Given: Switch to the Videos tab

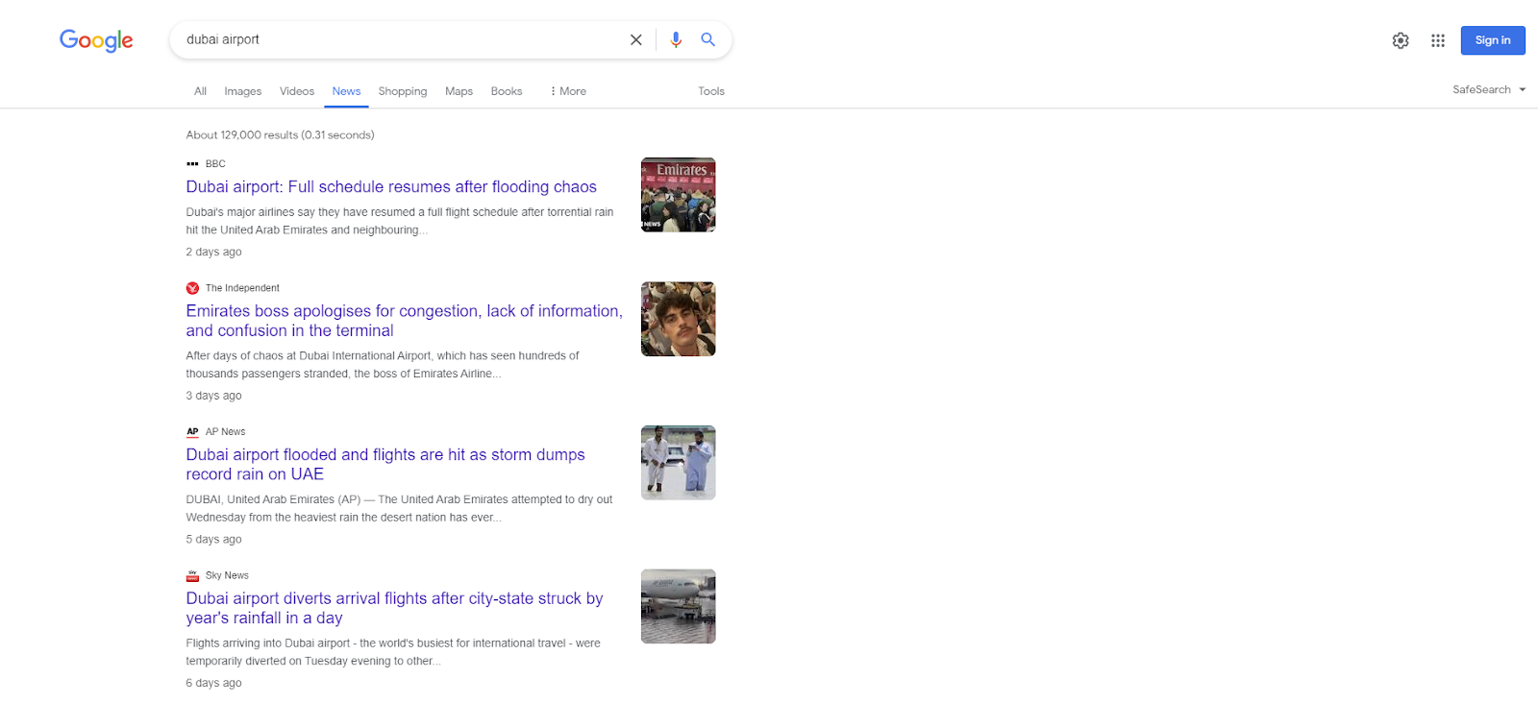Looking at the screenshot, I should pos(297,91).
